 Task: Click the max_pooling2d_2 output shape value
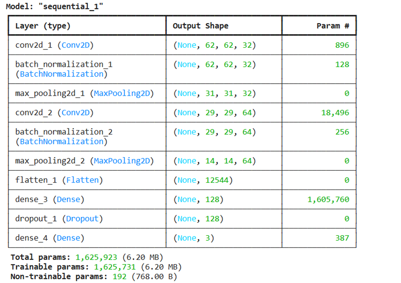coord(214,161)
